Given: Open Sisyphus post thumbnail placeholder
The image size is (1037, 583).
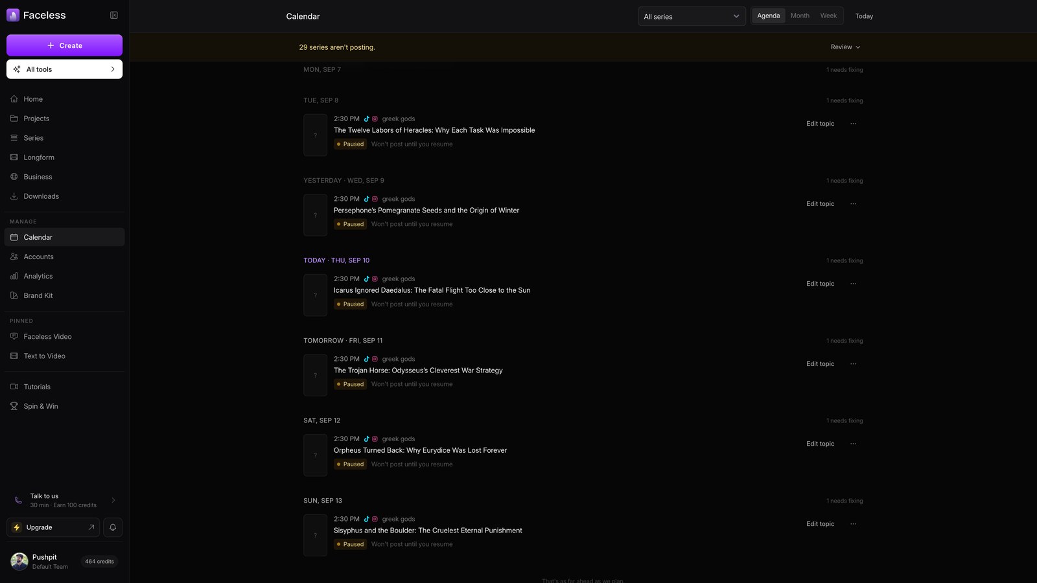Looking at the screenshot, I should 315,535.
